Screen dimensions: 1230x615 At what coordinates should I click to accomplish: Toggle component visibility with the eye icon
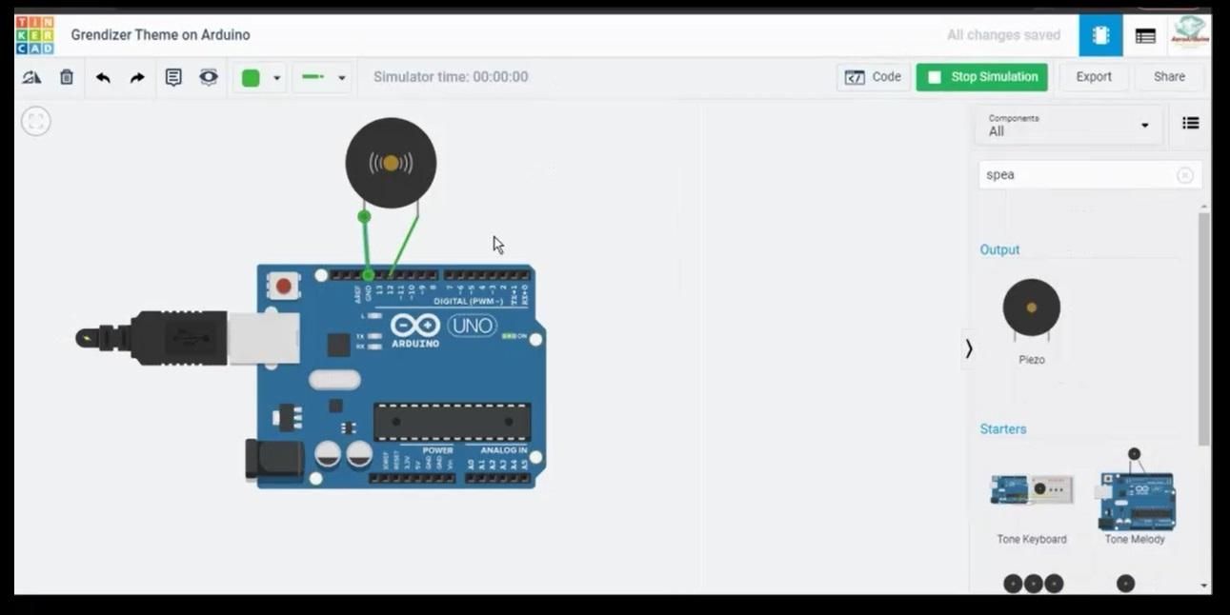pyautogui.click(x=208, y=77)
